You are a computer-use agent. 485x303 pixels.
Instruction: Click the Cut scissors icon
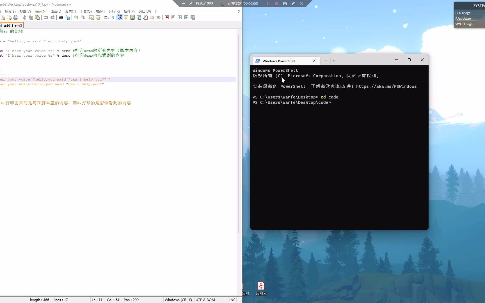[x=24, y=17]
